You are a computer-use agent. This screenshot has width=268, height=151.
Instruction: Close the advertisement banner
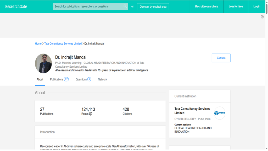click(x=262, y=17)
